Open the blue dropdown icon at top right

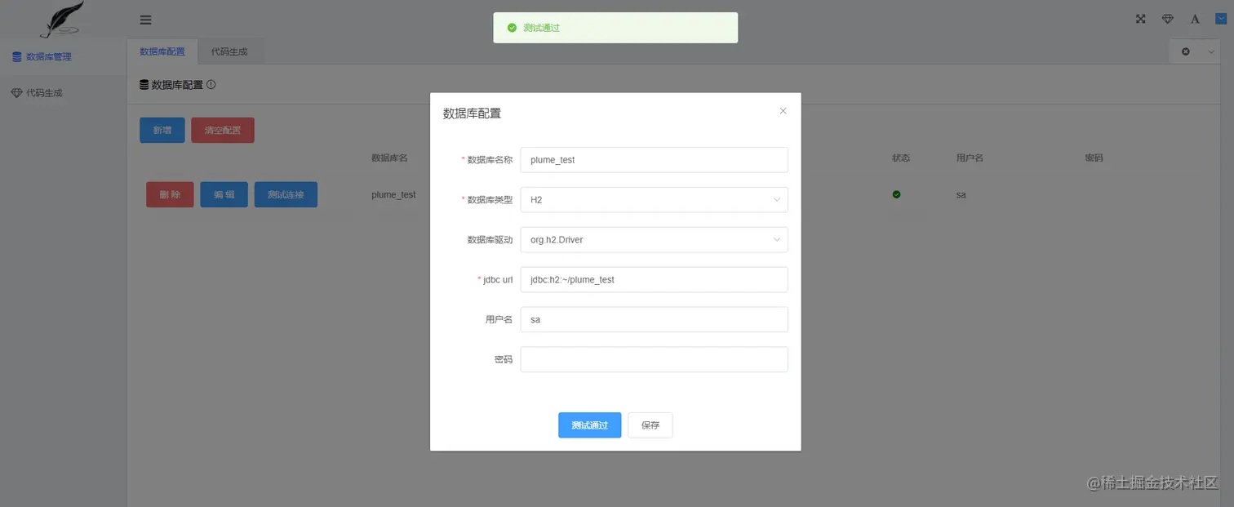[1221, 18]
